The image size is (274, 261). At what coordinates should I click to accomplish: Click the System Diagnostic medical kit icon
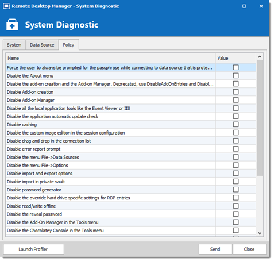(x=12, y=25)
